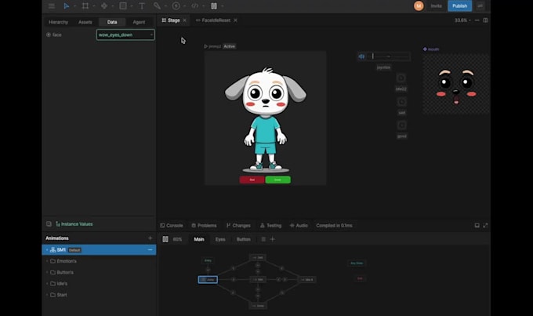Click the sad trigger button
The height and width of the screenshot is (316, 533).
(401, 102)
